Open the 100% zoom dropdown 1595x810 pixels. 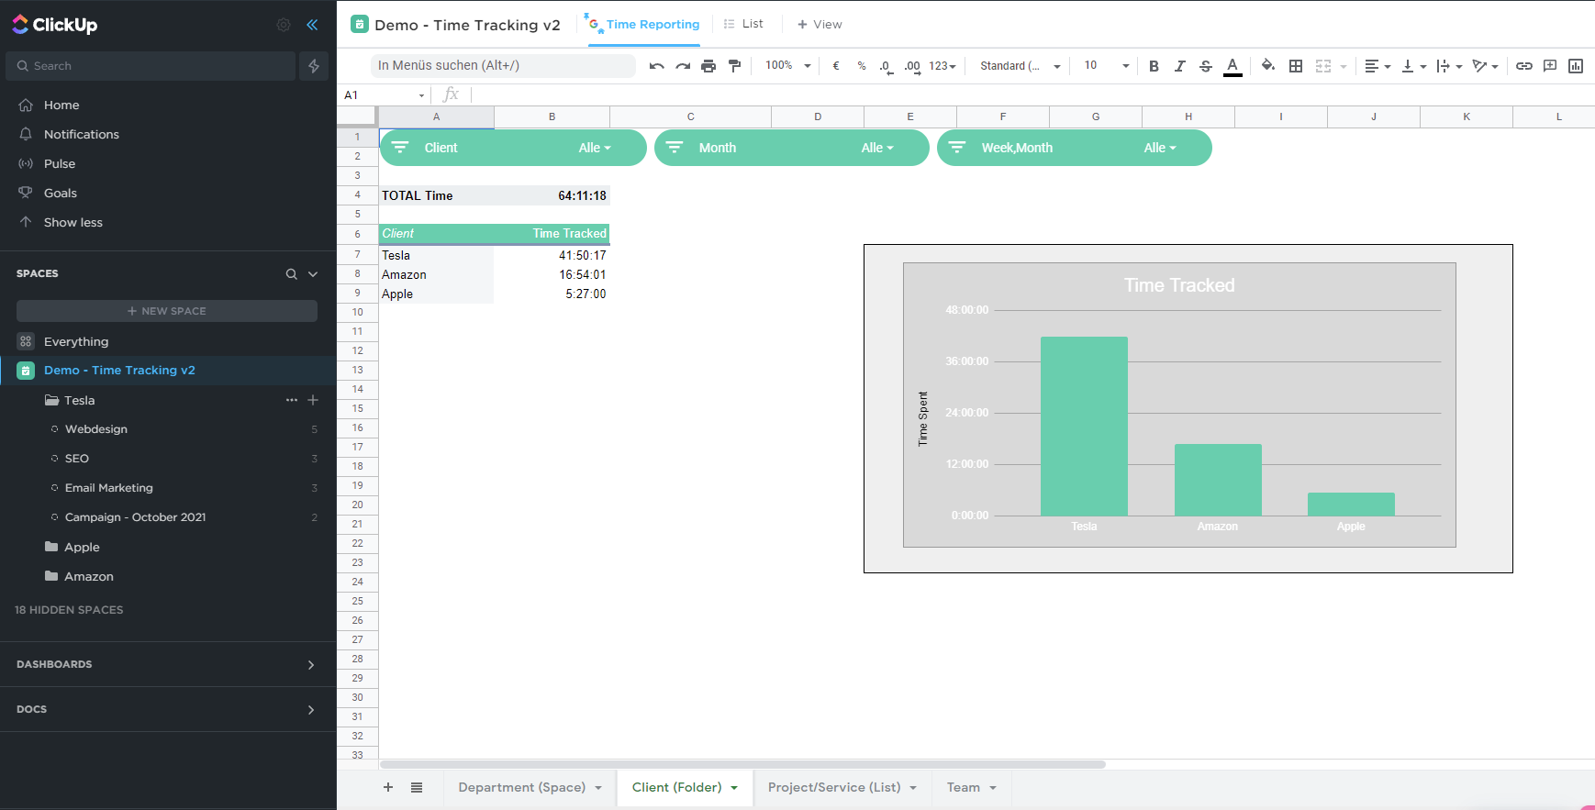pos(788,66)
